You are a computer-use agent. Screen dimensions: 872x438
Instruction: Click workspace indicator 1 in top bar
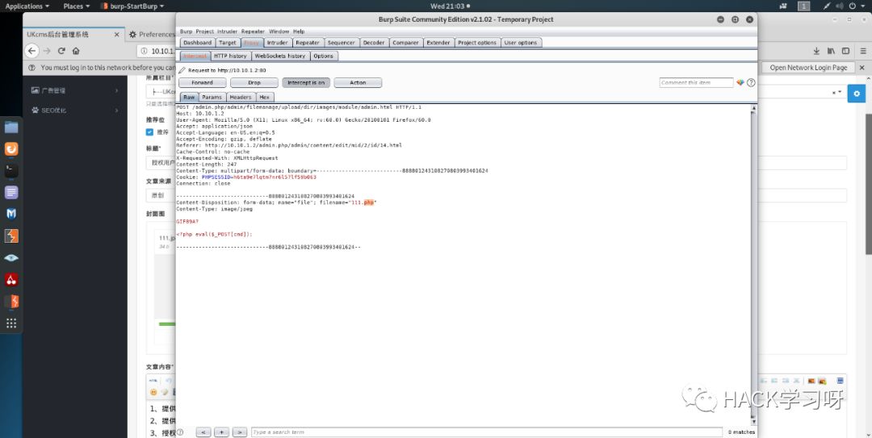(x=803, y=6)
